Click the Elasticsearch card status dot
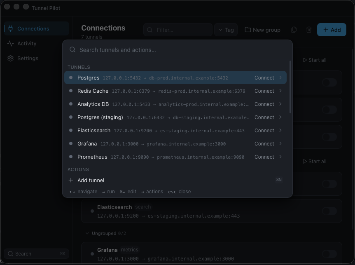355x265 pixels. point(92,211)
